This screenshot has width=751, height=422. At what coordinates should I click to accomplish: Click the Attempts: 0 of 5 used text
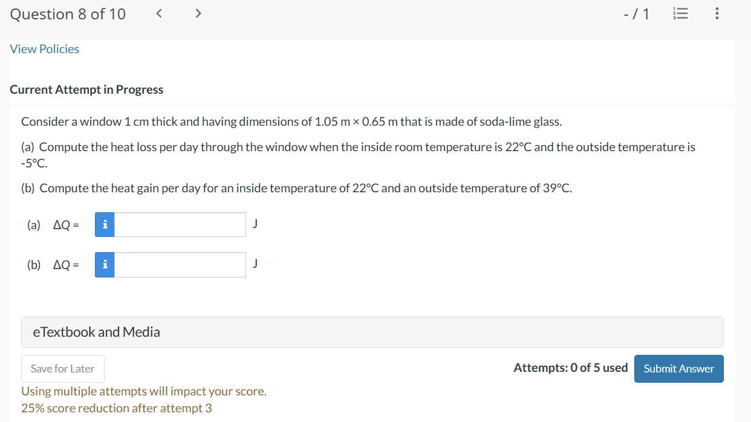point(570,368)
